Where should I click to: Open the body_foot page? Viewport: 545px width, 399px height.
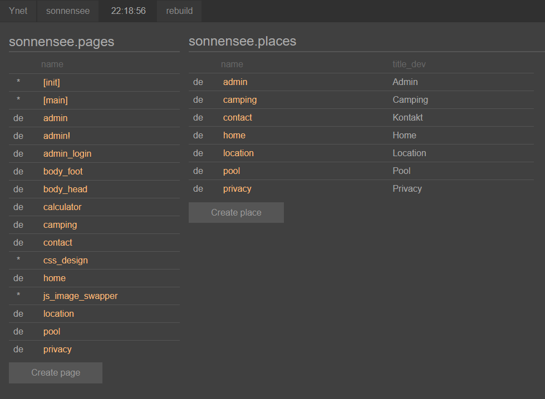pyautogui.click(x=63, y=171)
